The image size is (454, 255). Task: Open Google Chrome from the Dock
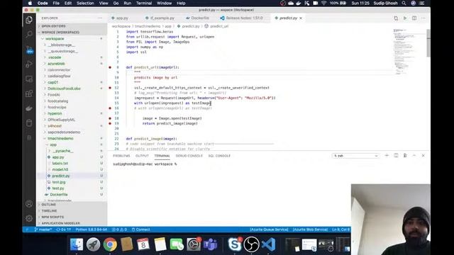tap(110, 244)
